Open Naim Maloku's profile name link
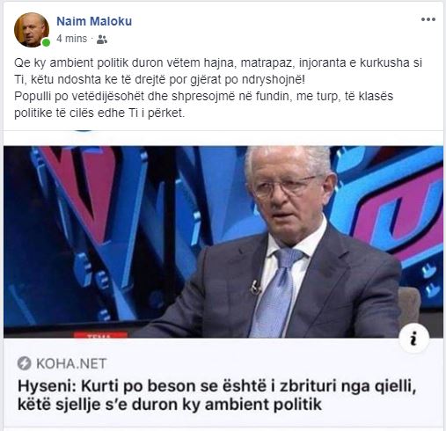 (x=94, y=21)
